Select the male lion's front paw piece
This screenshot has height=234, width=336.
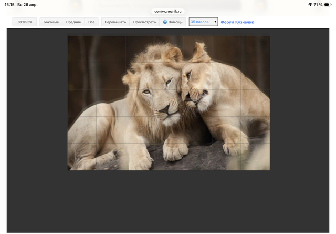(x=172, y=152)
